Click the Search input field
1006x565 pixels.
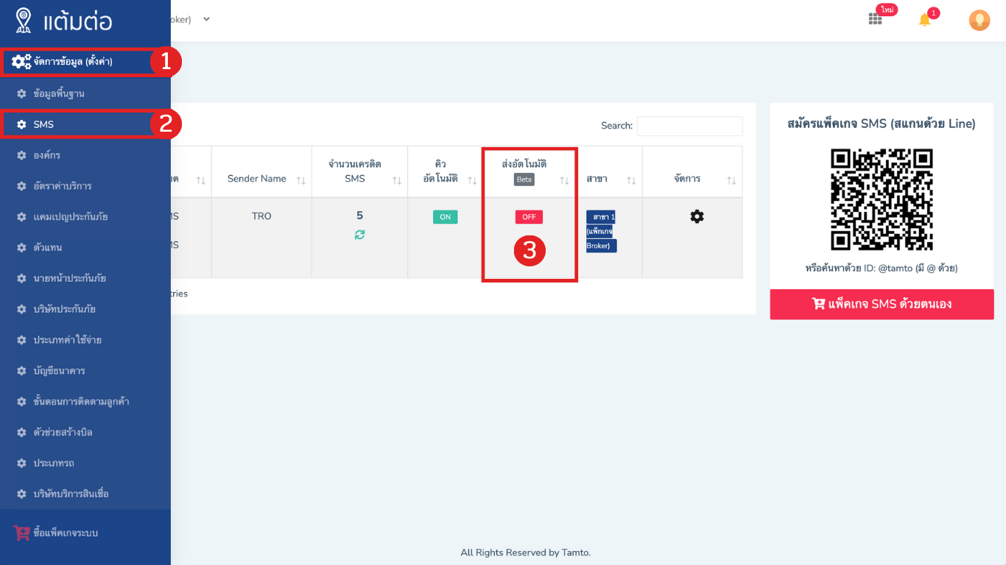tap(689, 126)
